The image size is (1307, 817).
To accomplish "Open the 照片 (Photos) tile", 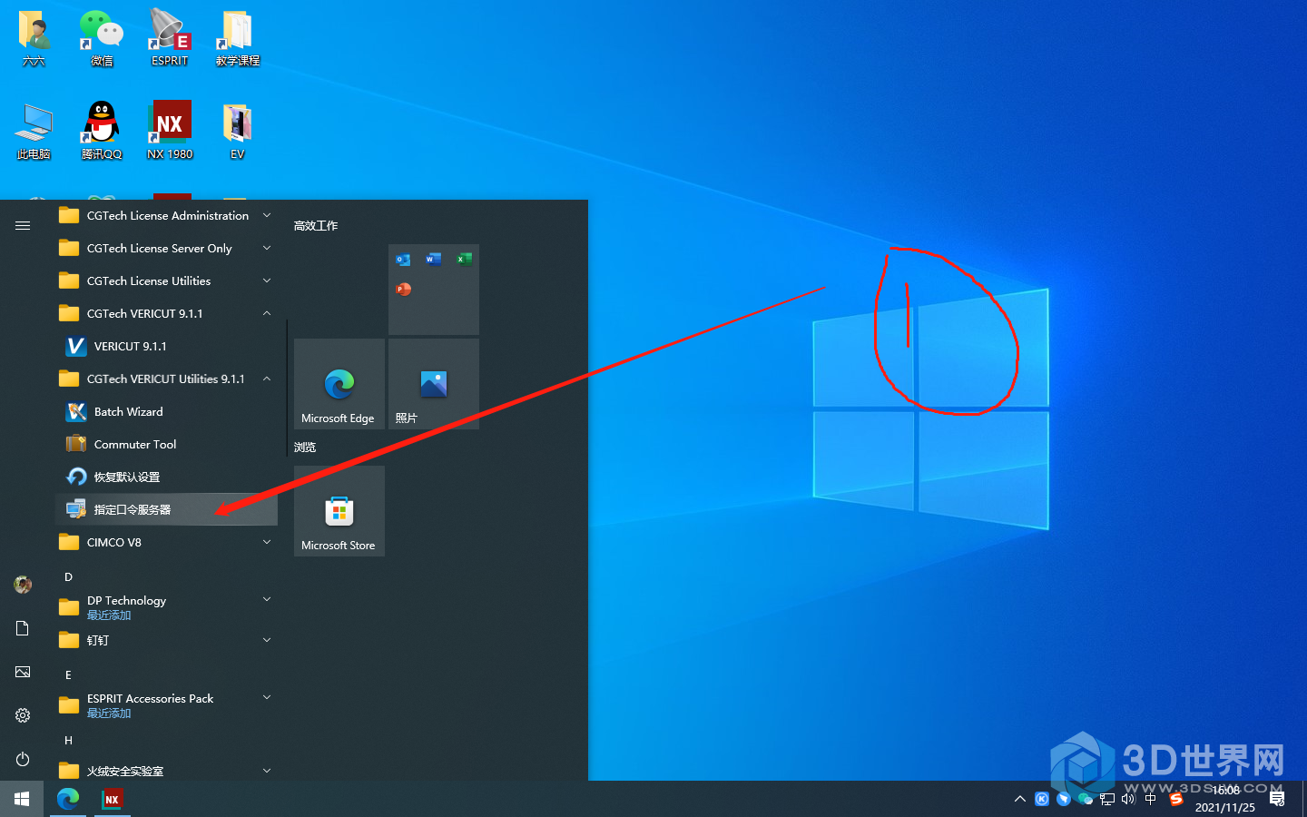I will coord(434,384).
